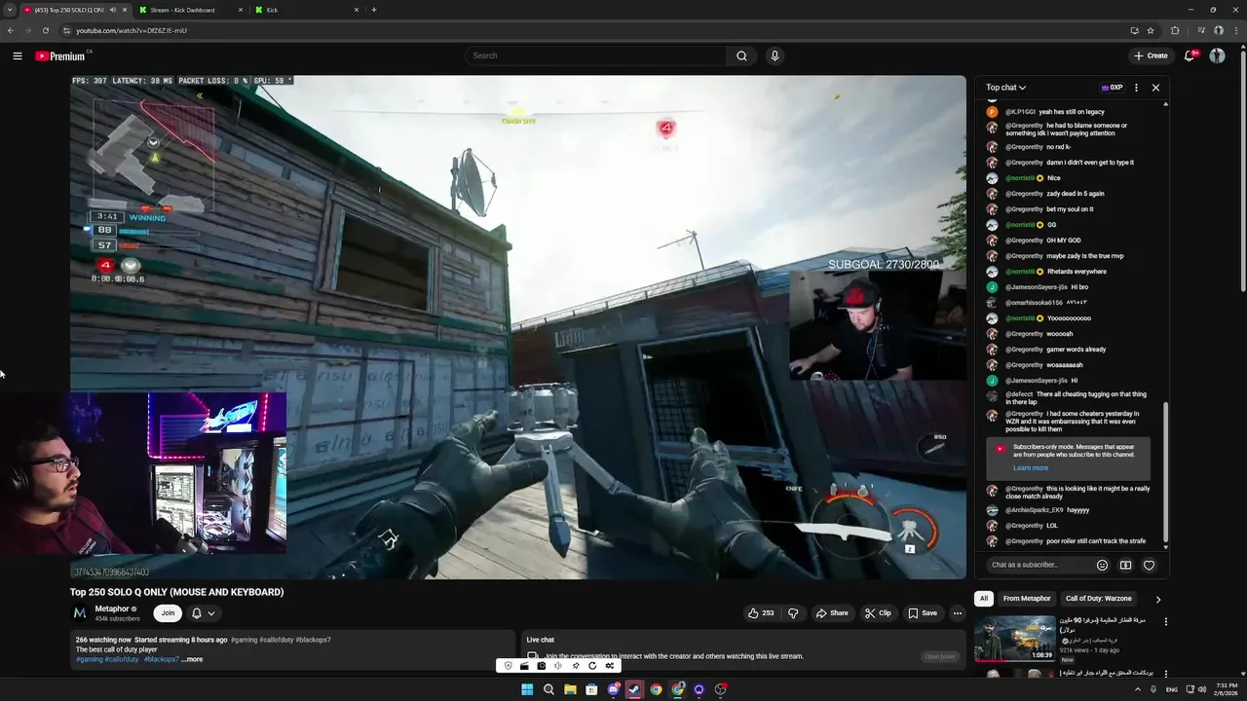Select Call of Duty: Warzone chip
The height and width of the screenshot is (701, 1247).
point(1098,599)
